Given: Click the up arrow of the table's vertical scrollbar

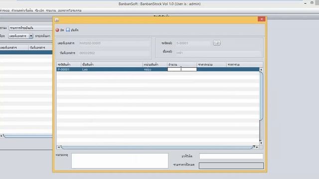Looking at the screenshot, I should pyautogui.click(x=261, y=70).
